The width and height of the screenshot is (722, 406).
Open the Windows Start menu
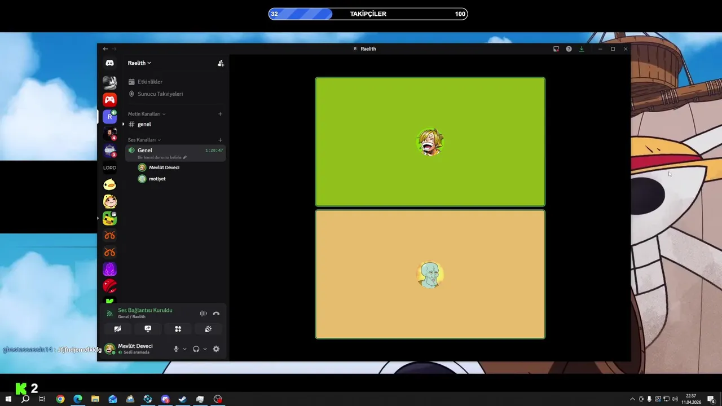point(8,399)
